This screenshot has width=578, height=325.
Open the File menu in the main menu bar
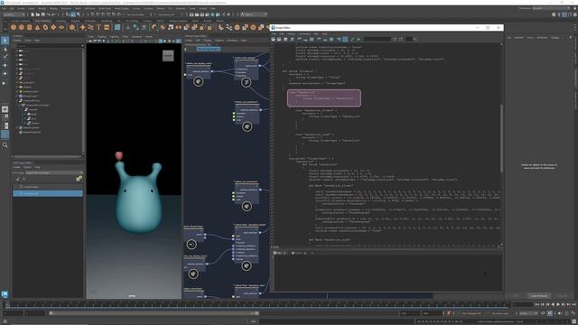pos(4,8)
